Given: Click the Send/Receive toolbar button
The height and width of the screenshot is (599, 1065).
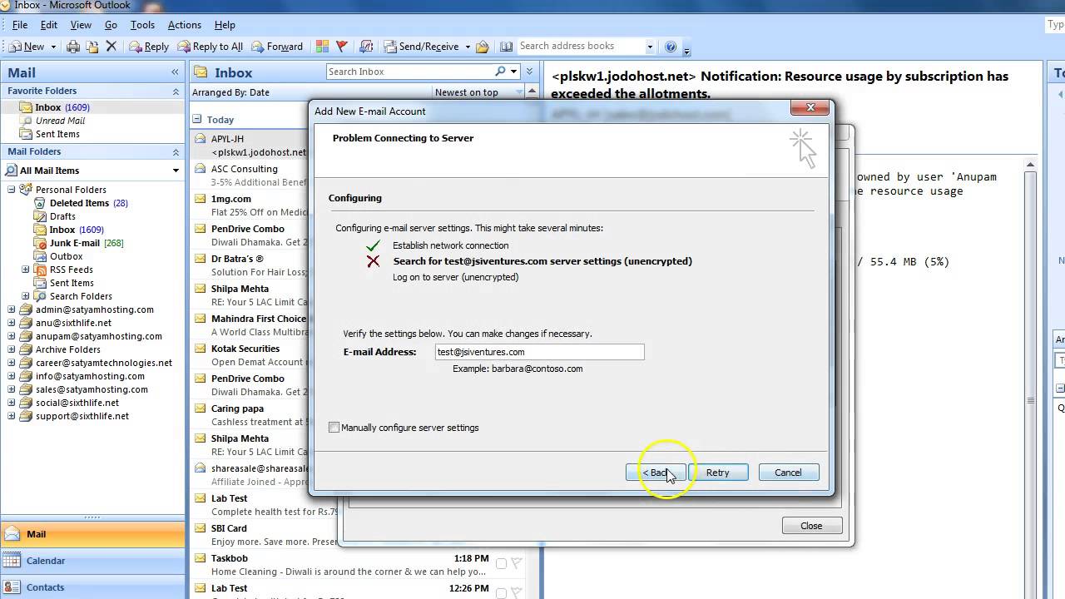Looking at the screenshot, I should pos(421,47).
